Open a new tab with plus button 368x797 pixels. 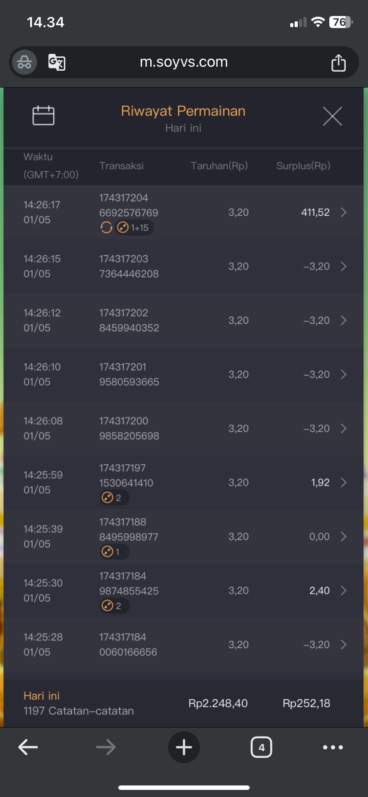click(184, 747)
